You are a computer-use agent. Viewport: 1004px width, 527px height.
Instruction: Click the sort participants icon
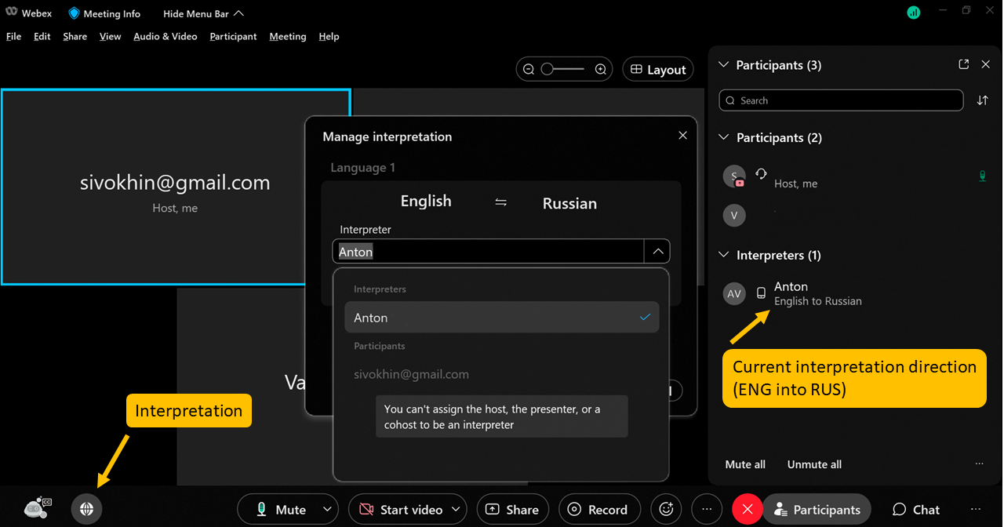(983, 100)
